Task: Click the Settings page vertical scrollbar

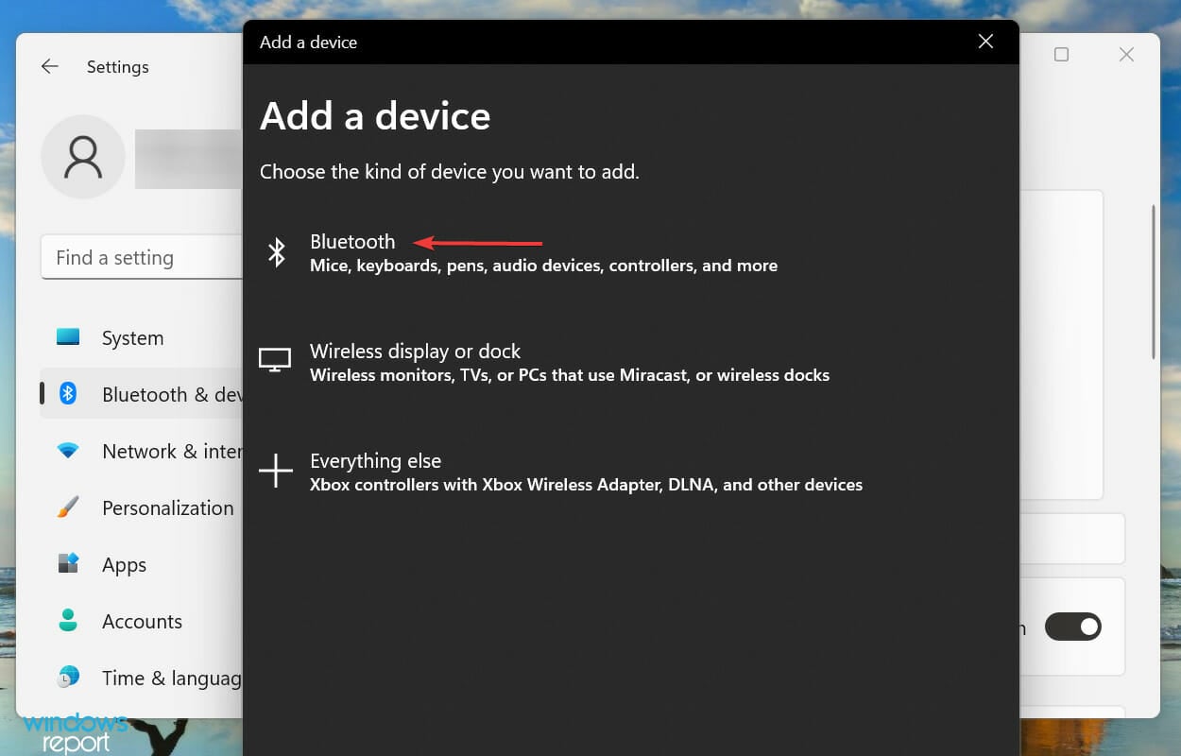Action: (x=1154, y=283)
